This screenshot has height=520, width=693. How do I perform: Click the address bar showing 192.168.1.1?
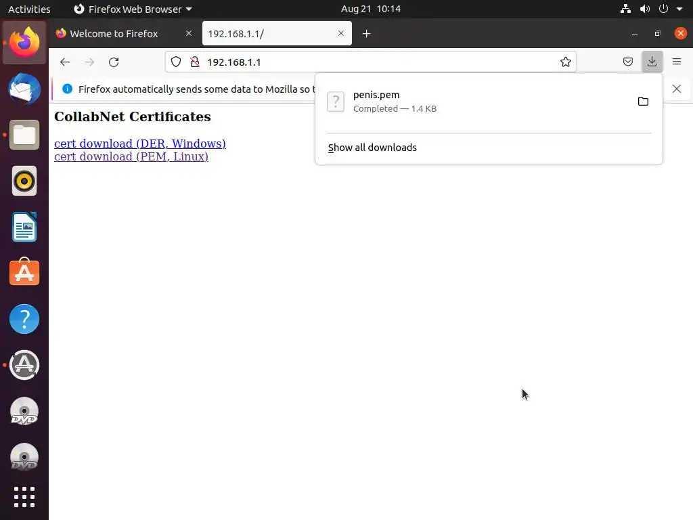[x=370, y=62]
